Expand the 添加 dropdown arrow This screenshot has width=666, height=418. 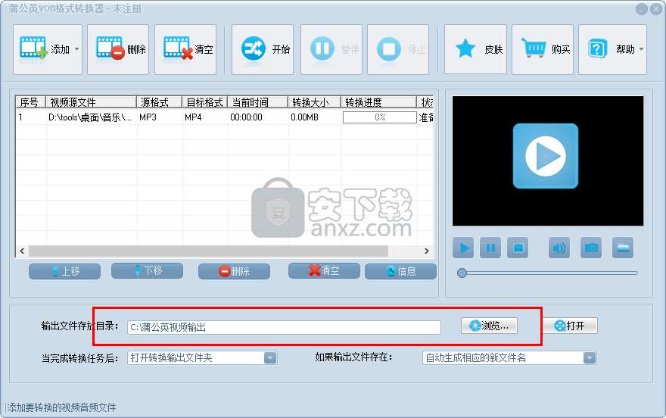[77, 49]
